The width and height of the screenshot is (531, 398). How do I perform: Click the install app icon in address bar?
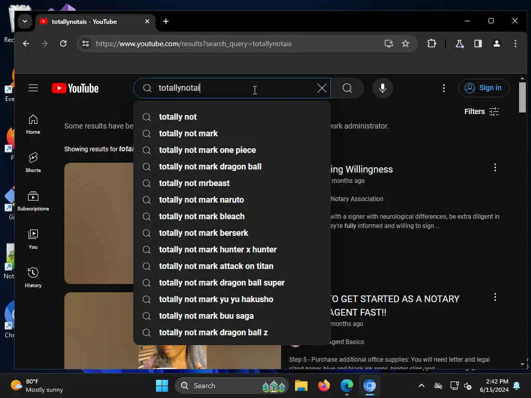pyautogui.click(x=388, y=44)
